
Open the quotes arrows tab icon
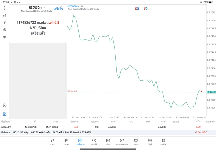(52, 142)
